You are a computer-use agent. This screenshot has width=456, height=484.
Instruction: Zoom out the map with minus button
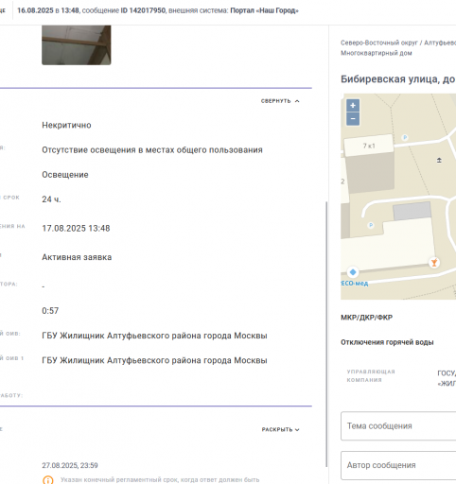tap(353, 119)
